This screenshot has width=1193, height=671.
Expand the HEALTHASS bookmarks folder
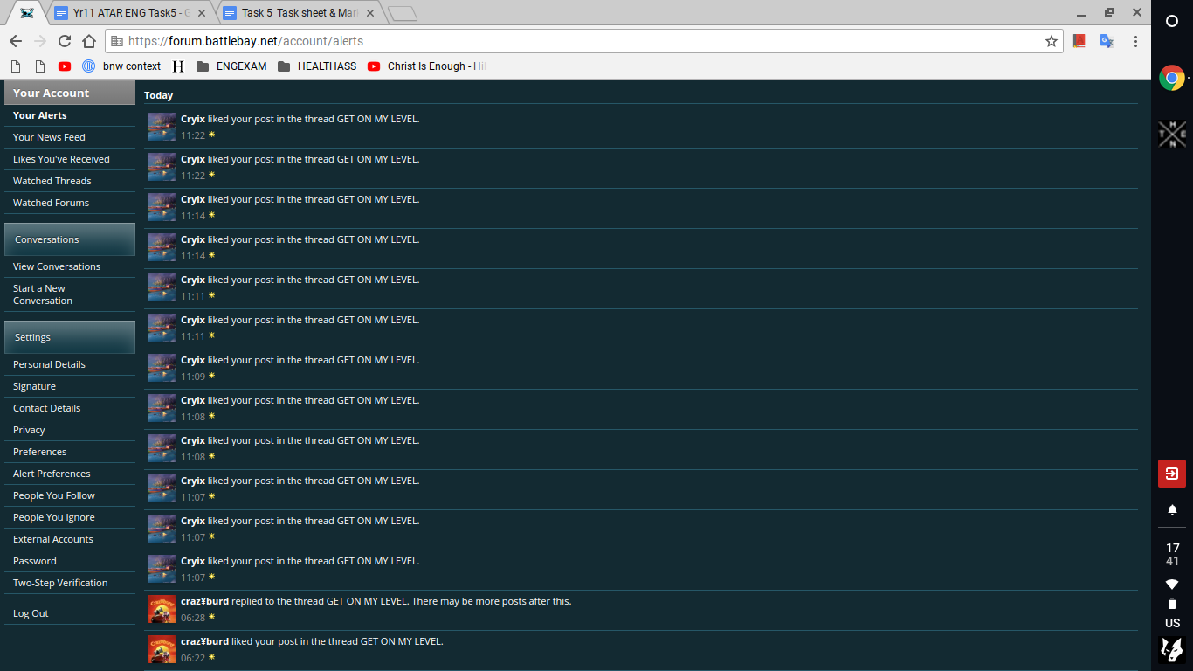[317, 66]
